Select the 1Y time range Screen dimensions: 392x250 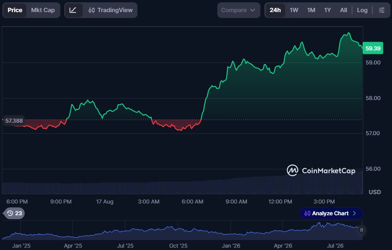point(327,10)
